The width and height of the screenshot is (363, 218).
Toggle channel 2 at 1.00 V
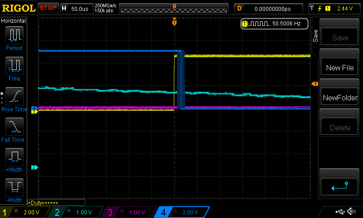pyautogui.click(x=76, y=212)
